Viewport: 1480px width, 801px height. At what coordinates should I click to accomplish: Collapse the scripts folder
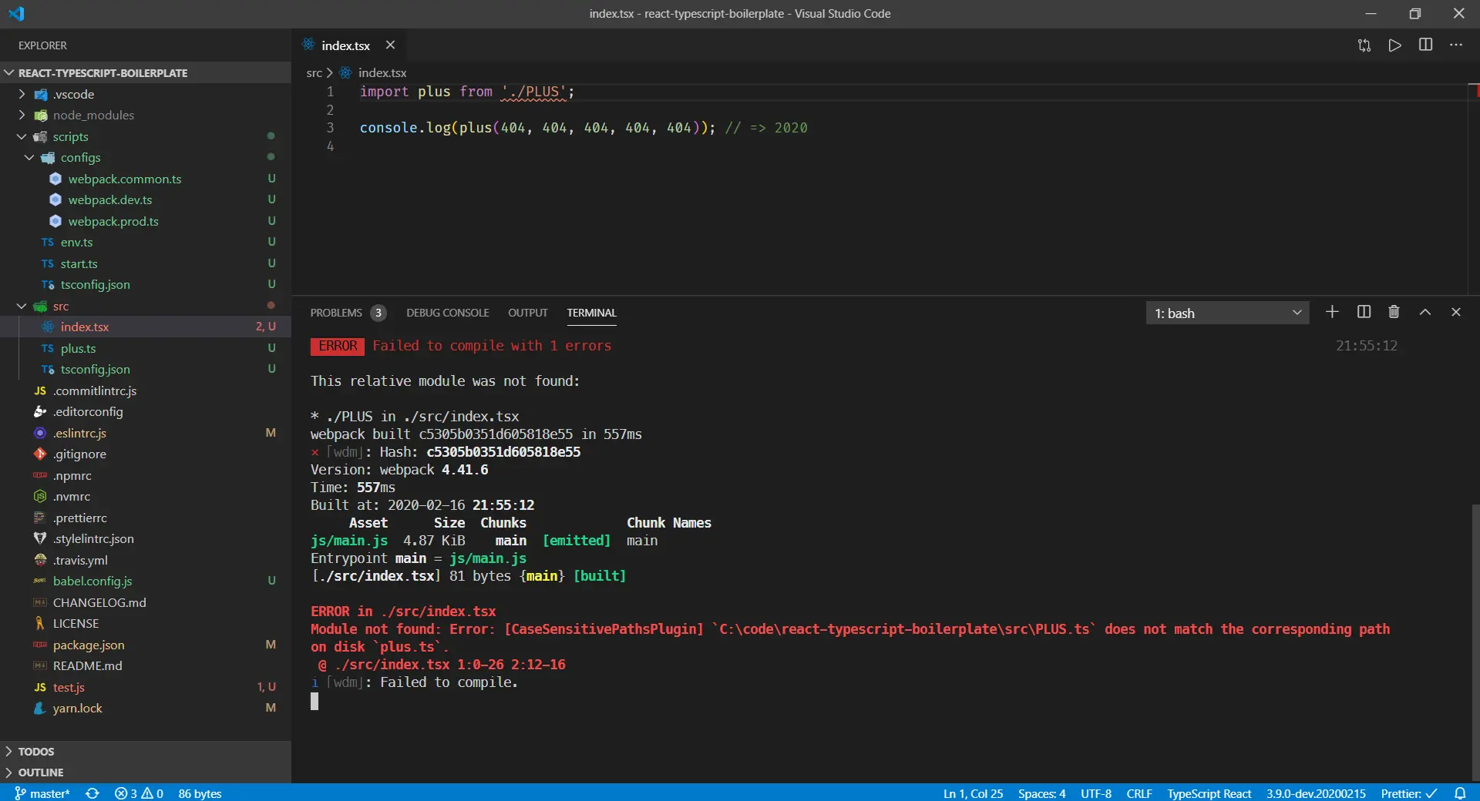point(146,136)
